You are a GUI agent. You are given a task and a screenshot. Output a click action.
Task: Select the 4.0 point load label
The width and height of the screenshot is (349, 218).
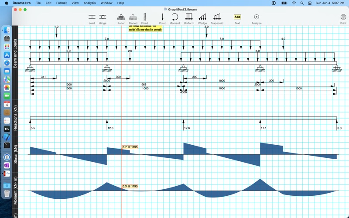(x=283, y=39)
